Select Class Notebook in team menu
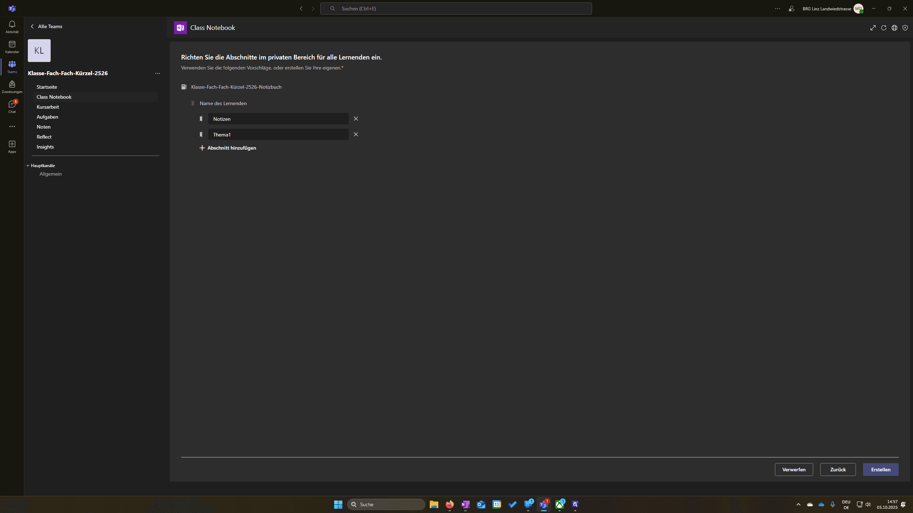Image resolution: width=913 pixels, height=513 pixels. coord(95,97)
